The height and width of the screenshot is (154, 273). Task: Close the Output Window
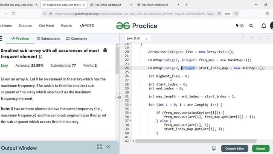pyautogui.click(x=108, y=147)
